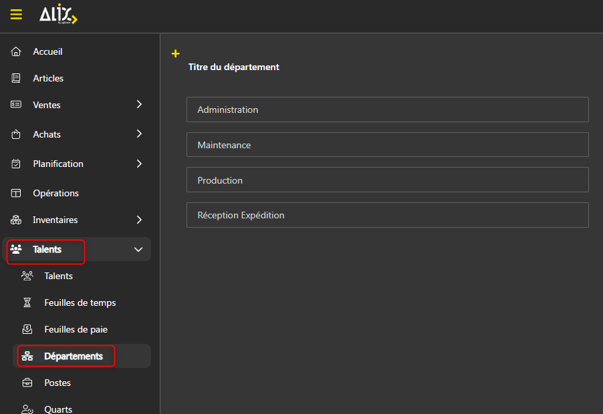Collapse the Talents section chevron

coord(138,250)
